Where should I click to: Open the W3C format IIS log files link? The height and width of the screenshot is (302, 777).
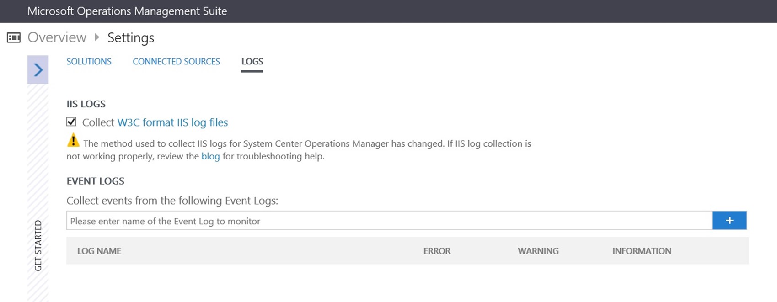pyautogui.click(x=172, y=122)
